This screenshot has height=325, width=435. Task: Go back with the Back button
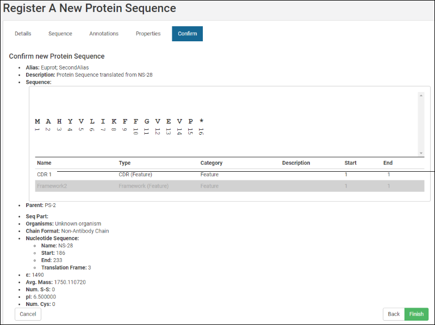click(x=394, y=314)
